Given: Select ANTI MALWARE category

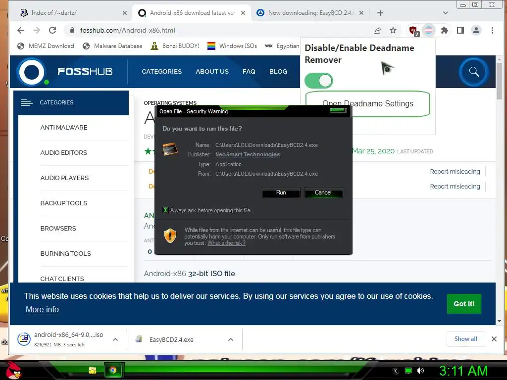Looking at the screenshot, I should tap(64, 128).
